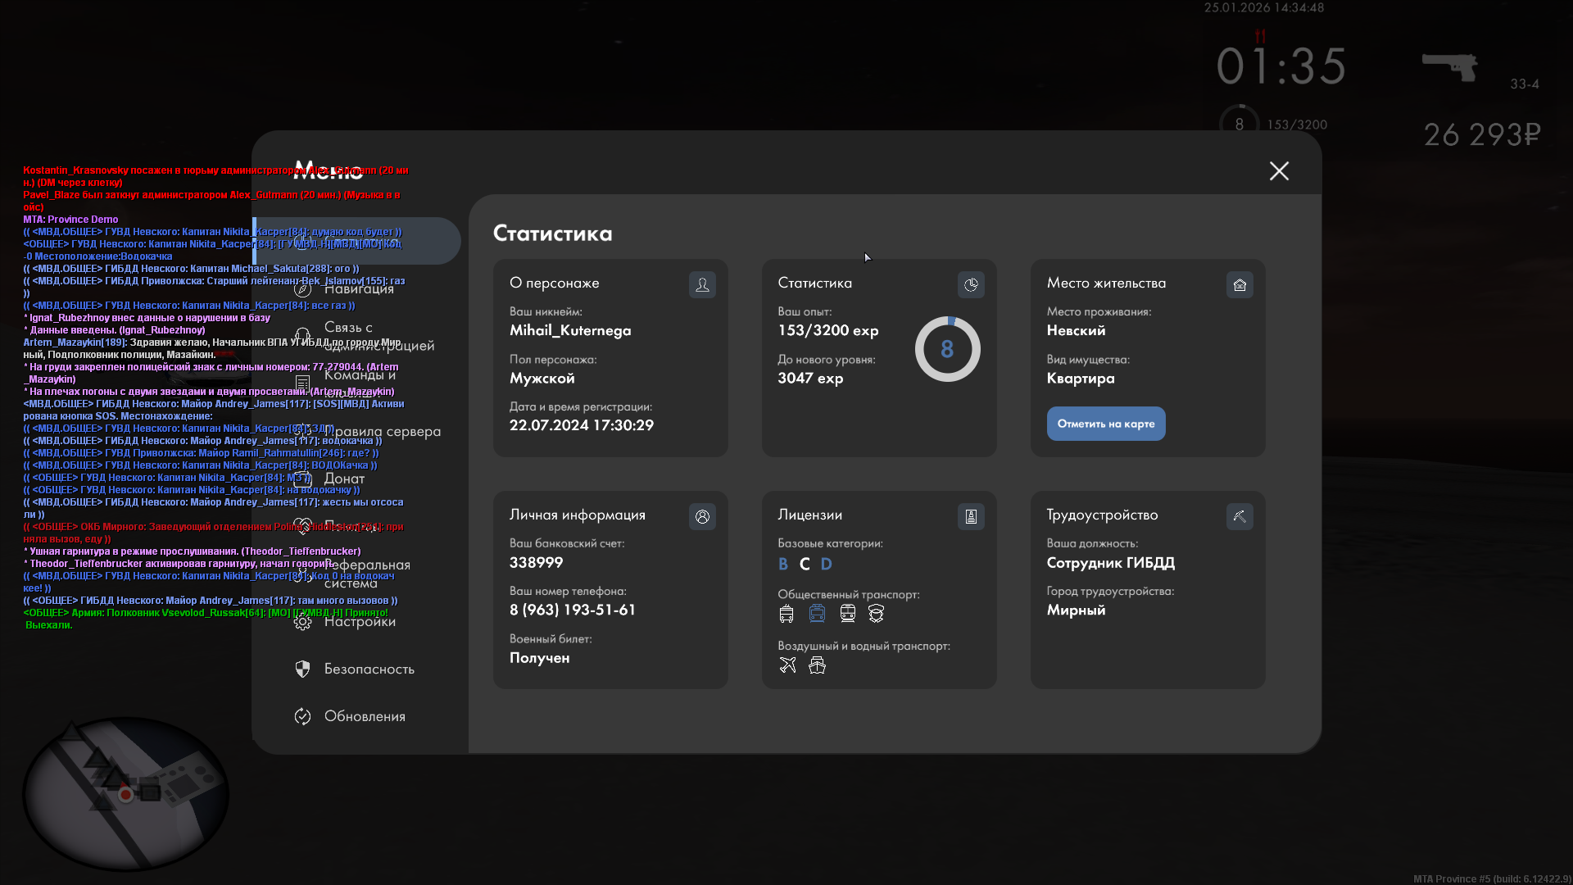Viewport: 1573px width, 885px height.
Task: Click the airplane license icon
Action: [x=787, y=665]
